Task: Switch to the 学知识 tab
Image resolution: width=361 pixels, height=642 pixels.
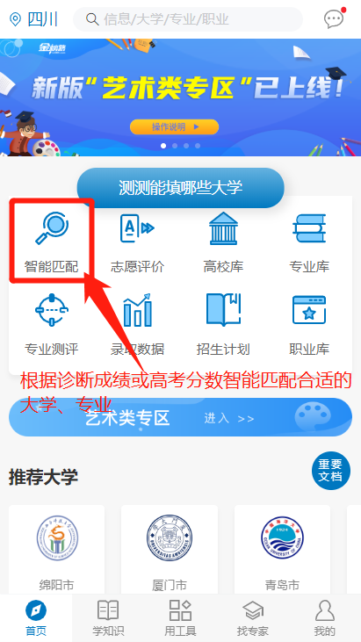Action: click(108, 618)
